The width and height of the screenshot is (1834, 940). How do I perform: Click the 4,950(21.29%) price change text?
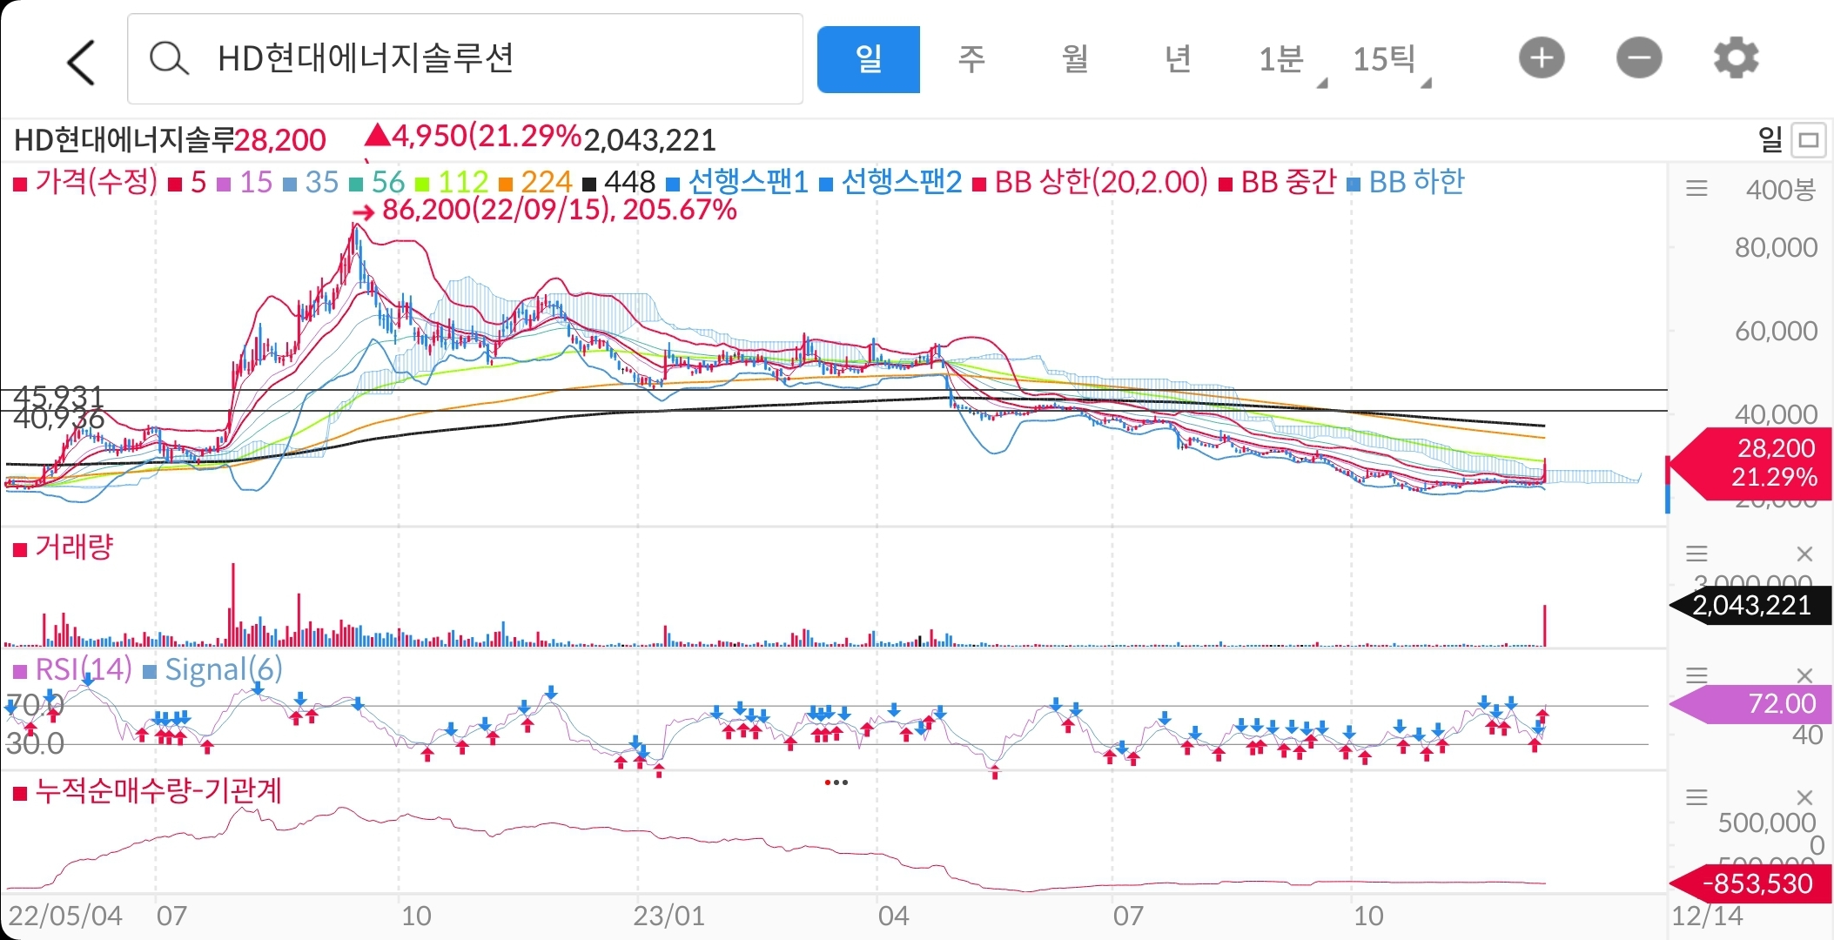tap(473, 137)
